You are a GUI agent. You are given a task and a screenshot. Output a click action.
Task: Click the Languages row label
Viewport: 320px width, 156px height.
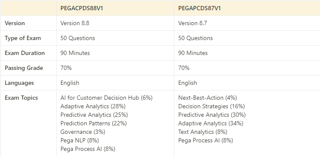coord(19,83)
